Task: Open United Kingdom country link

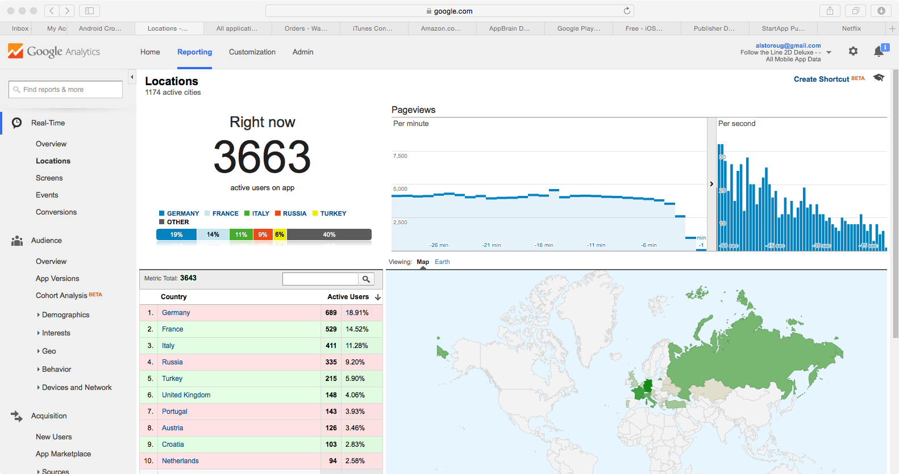Action: pos(186,395)
